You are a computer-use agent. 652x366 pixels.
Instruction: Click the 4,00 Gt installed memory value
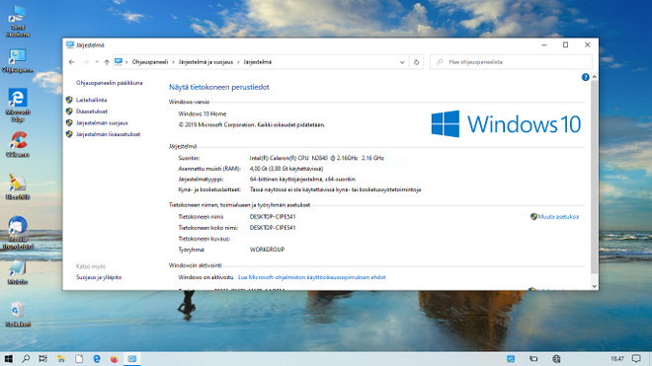coord(286,169)
